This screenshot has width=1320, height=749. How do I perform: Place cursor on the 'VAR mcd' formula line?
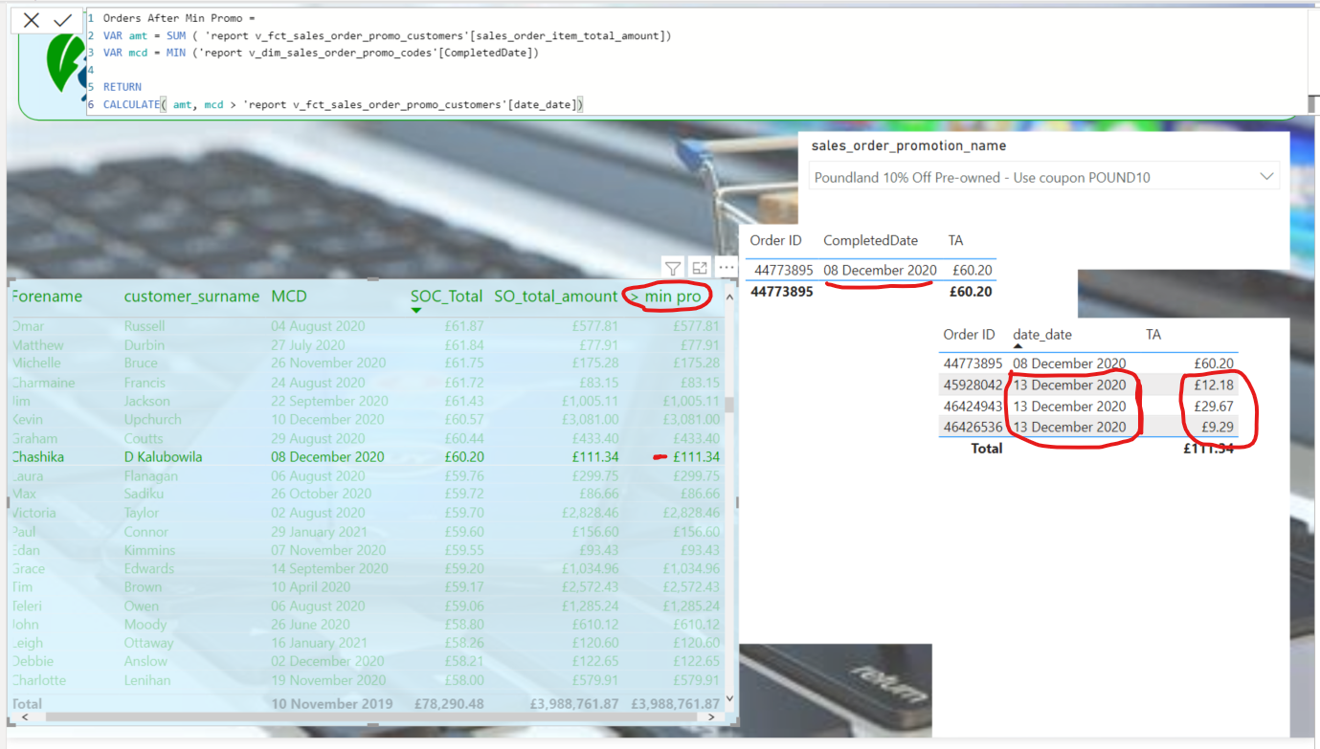321,53
